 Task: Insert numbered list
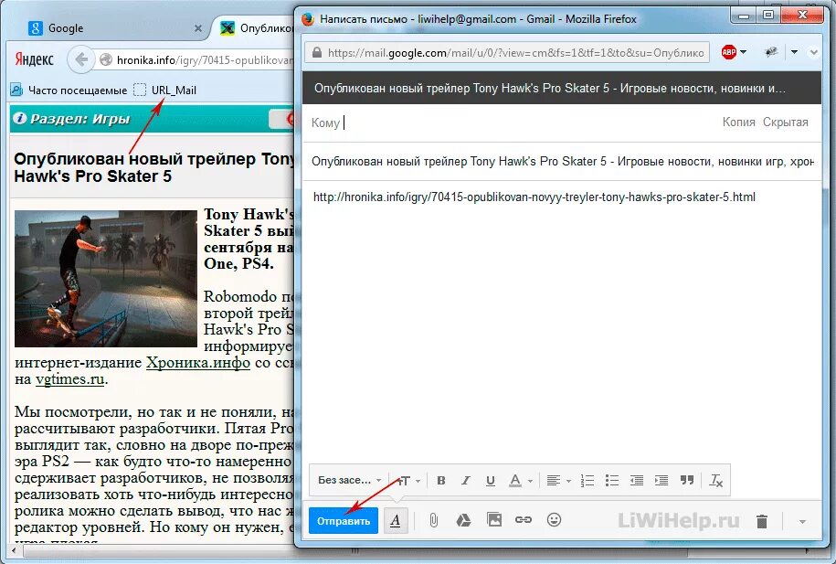587,481
